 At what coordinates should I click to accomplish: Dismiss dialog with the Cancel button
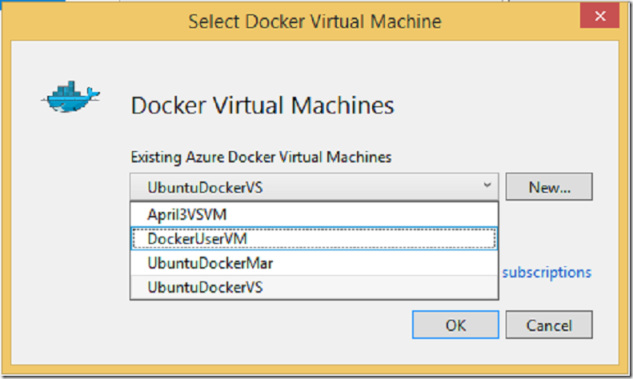point(549,325)
